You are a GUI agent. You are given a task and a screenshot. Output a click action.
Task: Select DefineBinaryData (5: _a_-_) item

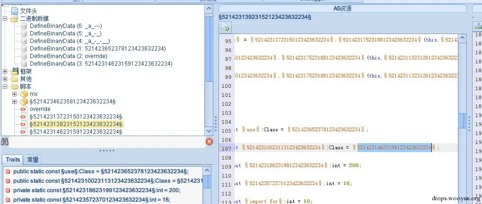(x=65, y=34)
